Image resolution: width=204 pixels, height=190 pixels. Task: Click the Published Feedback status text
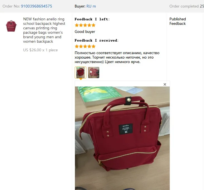(x=178, y=21)
